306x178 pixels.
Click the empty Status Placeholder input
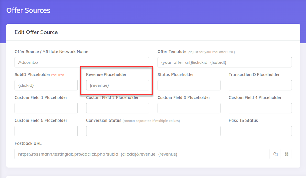189,85
